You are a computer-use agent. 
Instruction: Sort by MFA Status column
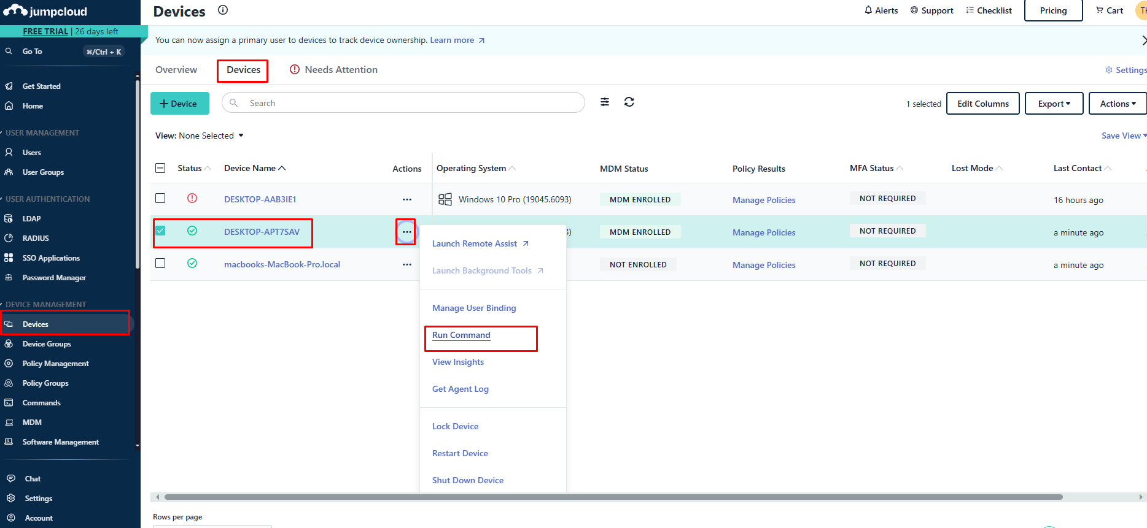(x=876, y=168)
